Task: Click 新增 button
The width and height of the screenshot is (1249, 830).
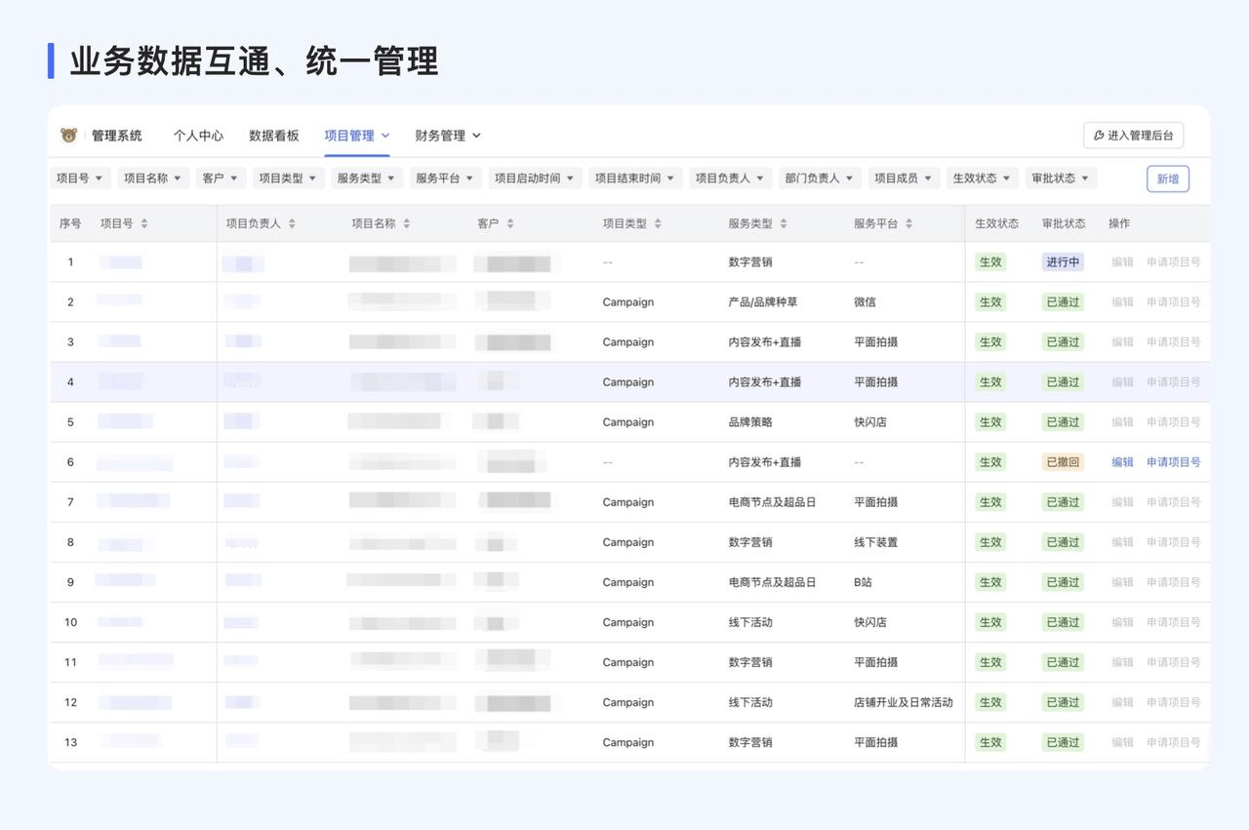Action: pos(1168,178)
